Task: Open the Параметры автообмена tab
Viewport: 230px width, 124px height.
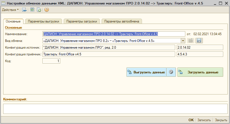Action: 122,21
